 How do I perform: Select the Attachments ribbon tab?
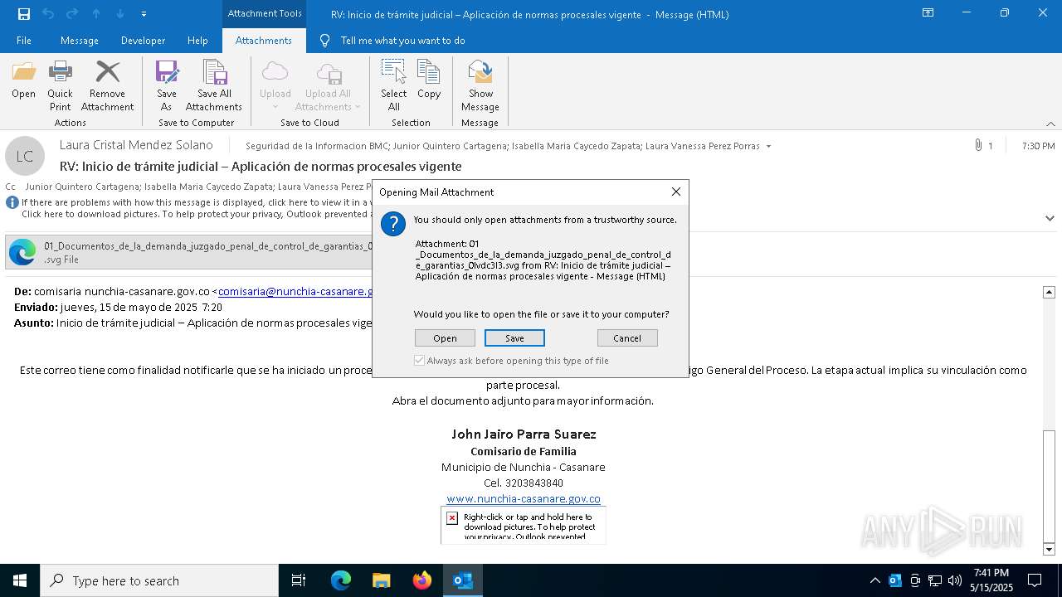pos(264,41)
